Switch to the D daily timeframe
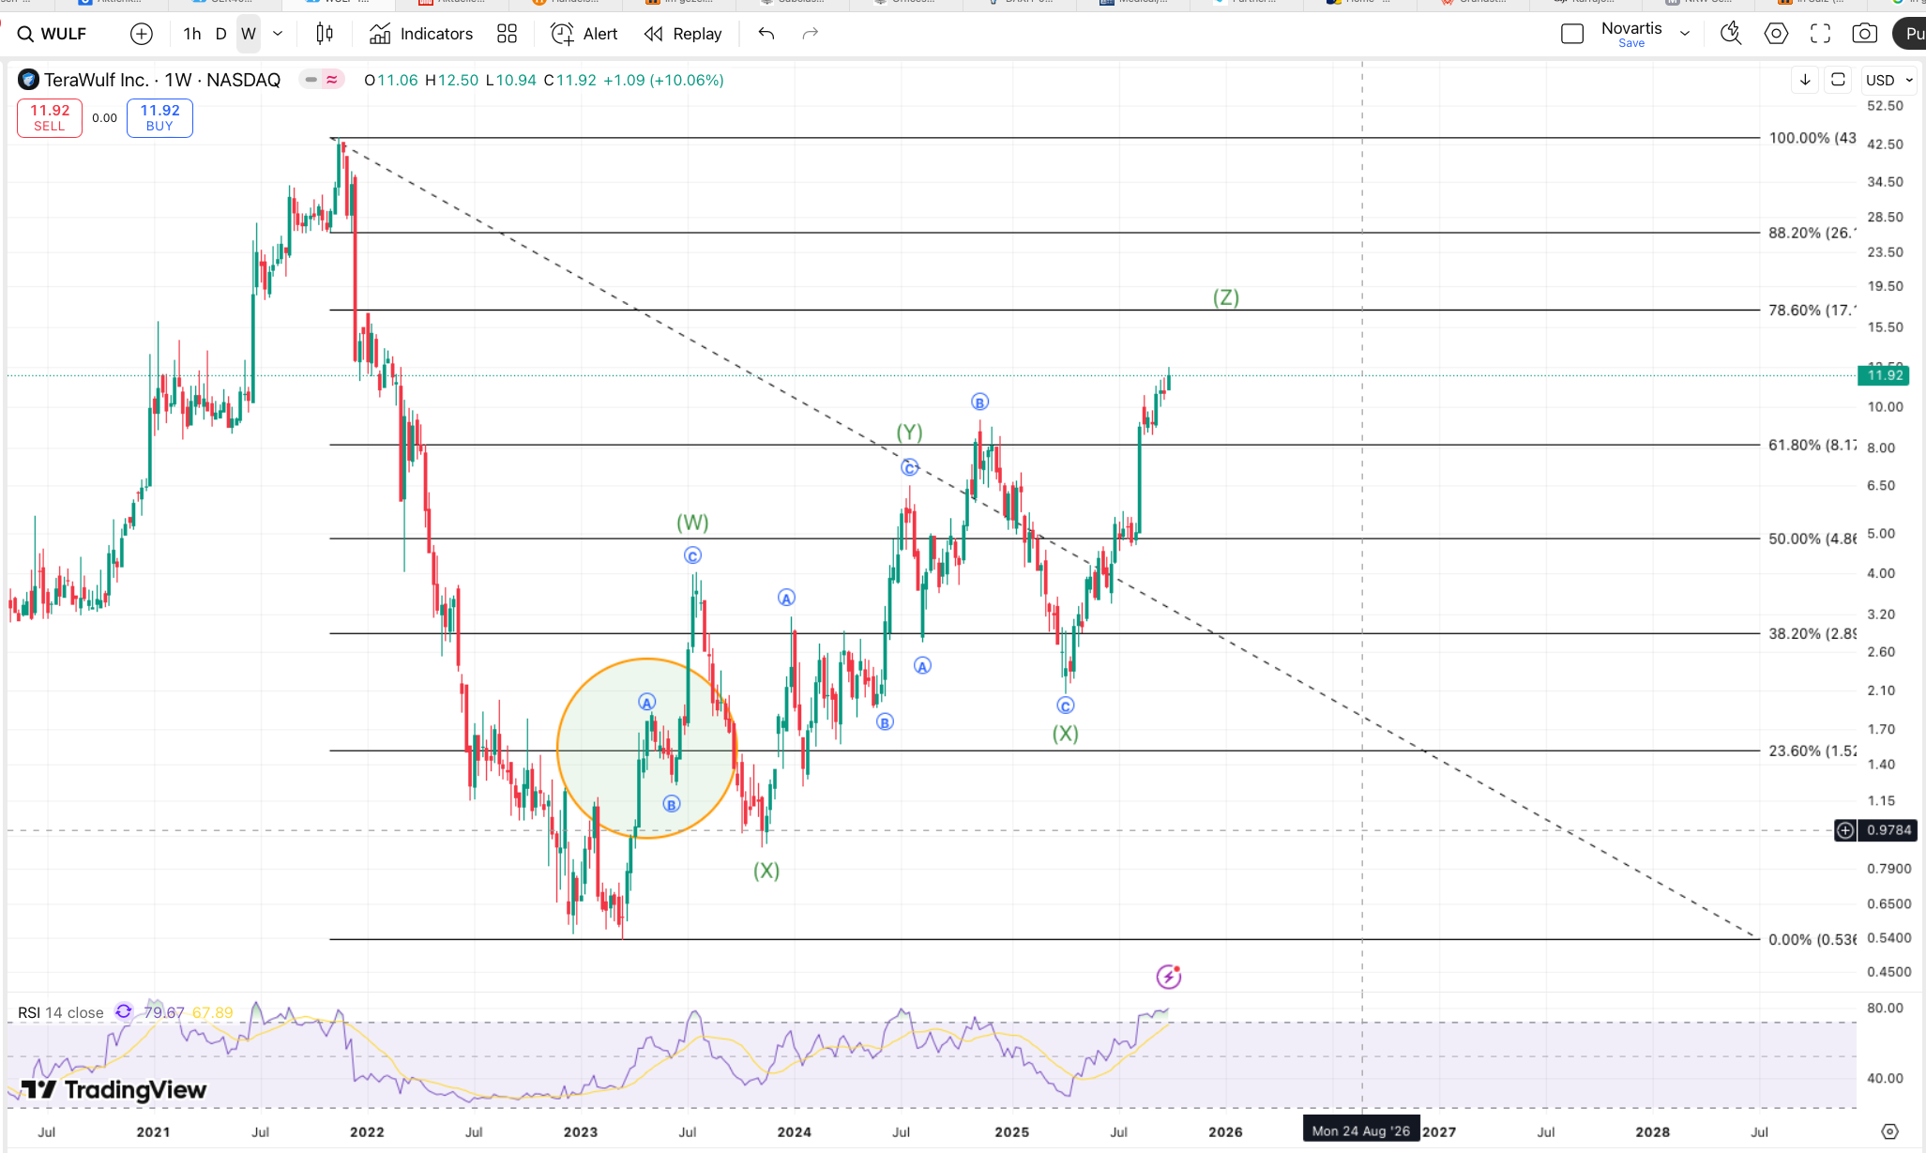This screenshot has width=1926, height=1153. 220,34
